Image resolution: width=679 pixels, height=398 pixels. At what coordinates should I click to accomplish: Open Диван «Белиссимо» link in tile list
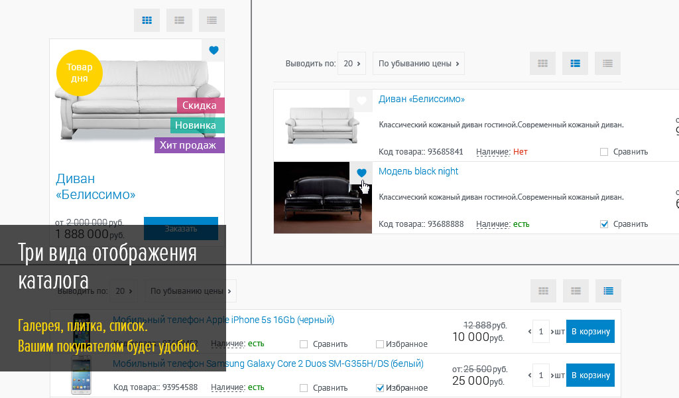pyautogui.click(x=421, y=99)
